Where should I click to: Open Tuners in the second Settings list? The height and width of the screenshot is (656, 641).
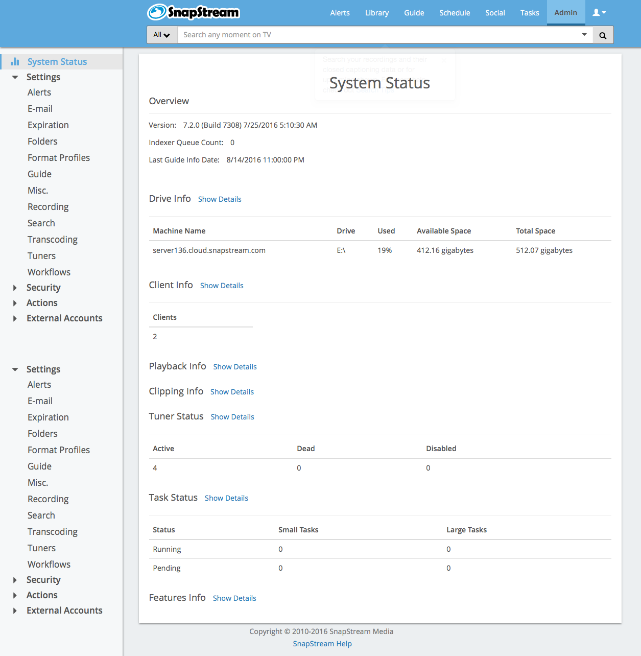click(41, 548)
